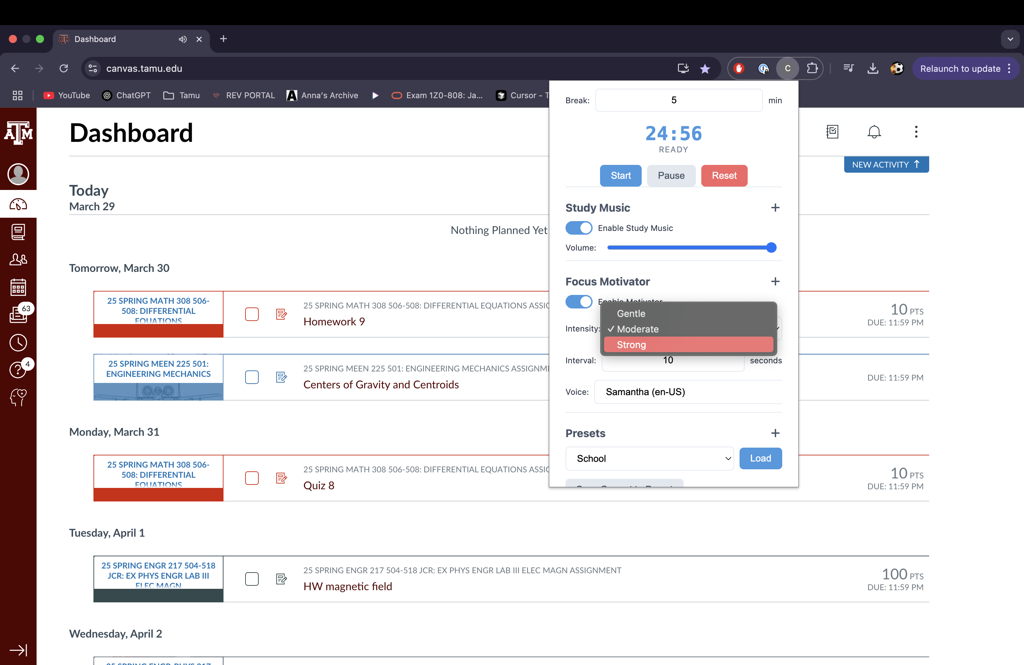Viewport: 1024px width, 665px height.
Task: Click the dashboard three-dot options icon
Action: click(916, 132)
